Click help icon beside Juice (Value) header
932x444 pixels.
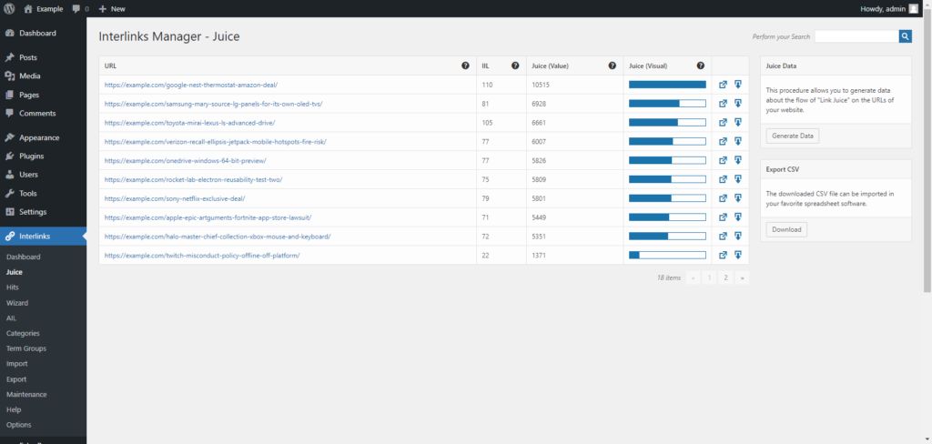click(613, 66)
